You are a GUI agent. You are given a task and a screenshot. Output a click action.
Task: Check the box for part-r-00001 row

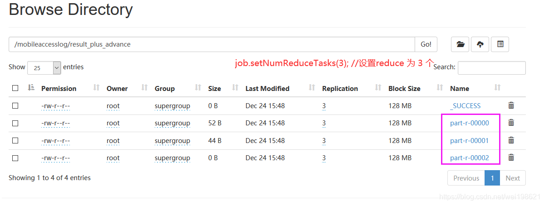pyautogui.click(x=15, y=141)
